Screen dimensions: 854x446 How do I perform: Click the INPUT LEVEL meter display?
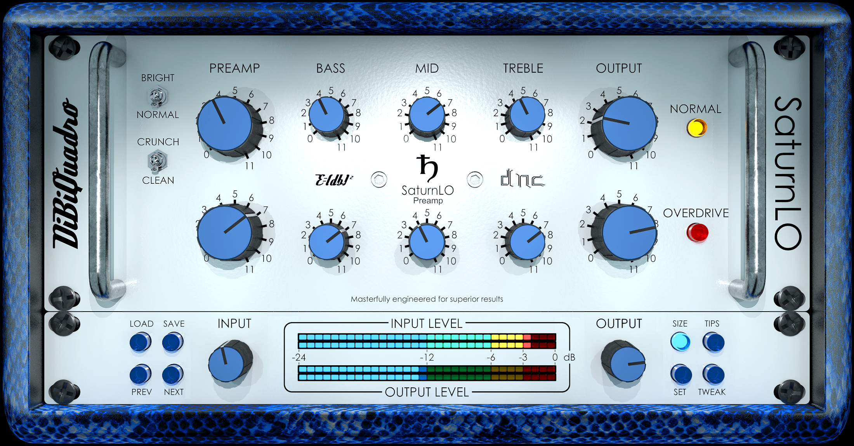tap(427, 341)
